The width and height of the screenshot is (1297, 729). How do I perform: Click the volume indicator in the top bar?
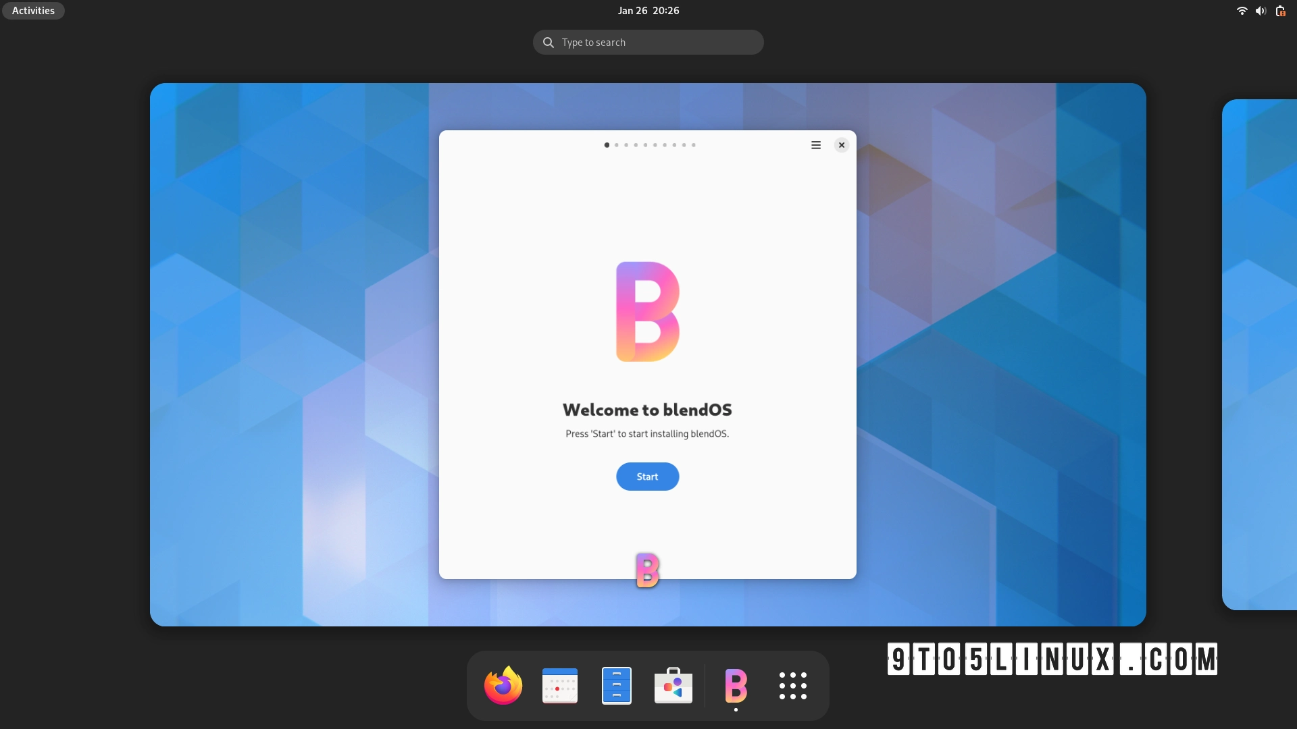[x=1261, y=11]
